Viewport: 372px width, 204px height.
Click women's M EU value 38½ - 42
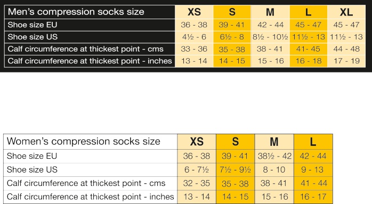(274, 156)
